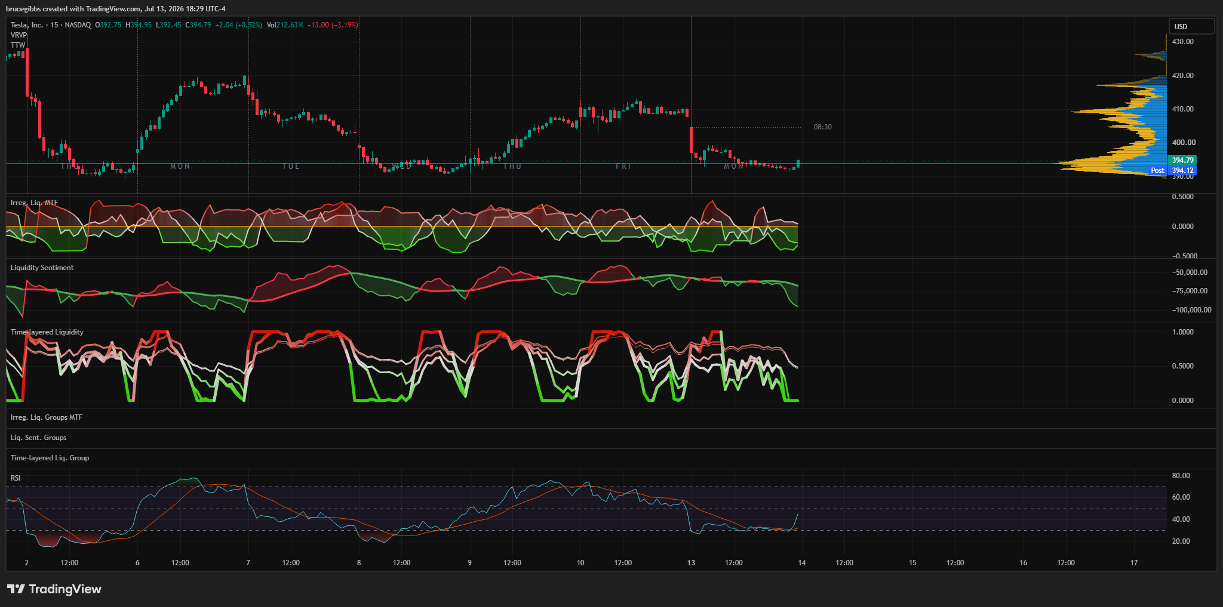Click date 8 on the time axis
The image size is (1223, 607).
pos(359,563)
